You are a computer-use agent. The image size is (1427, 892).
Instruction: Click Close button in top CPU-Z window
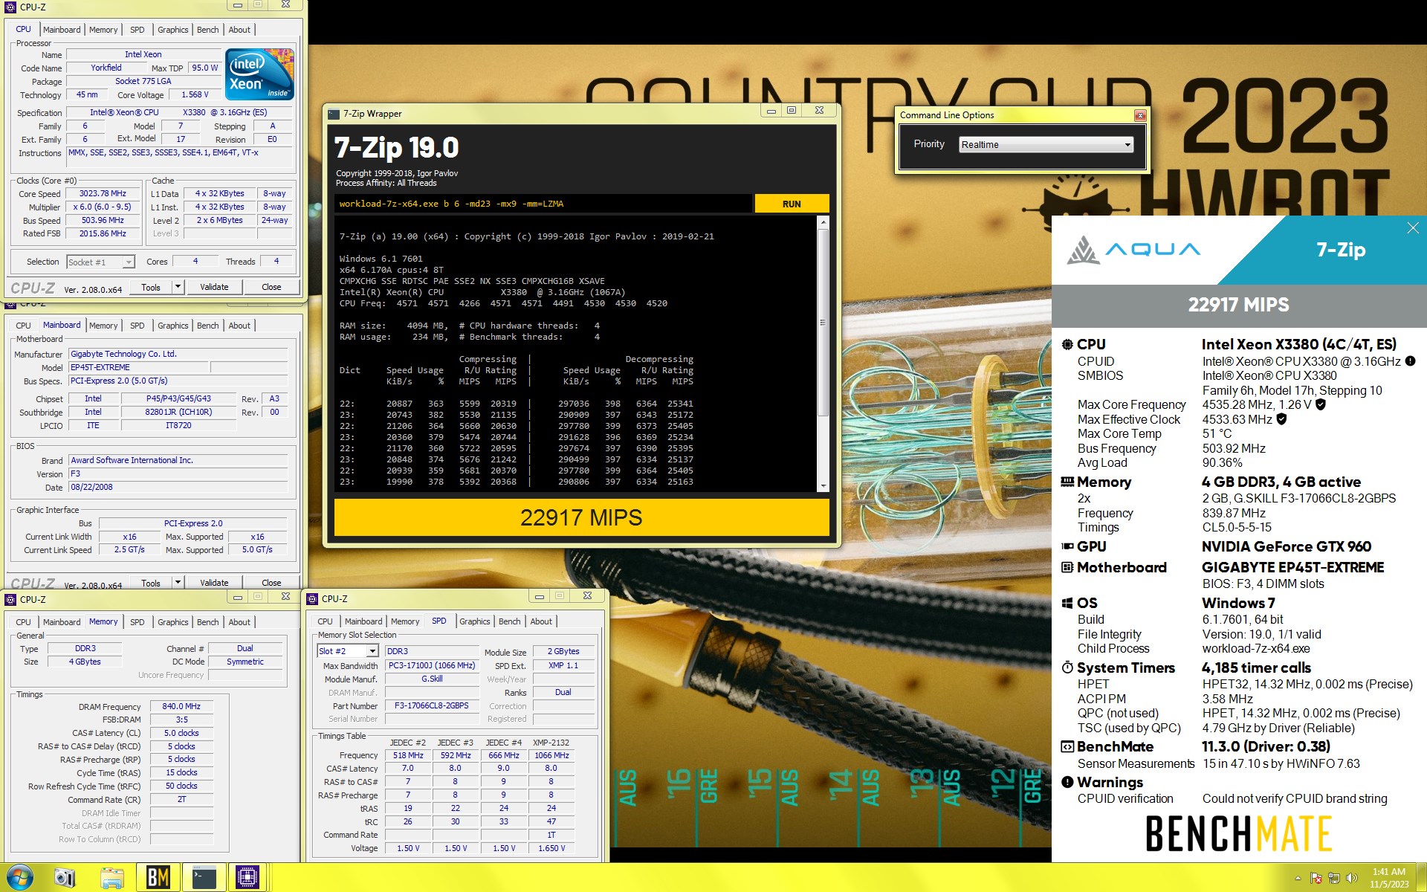[x=271, y=287]
